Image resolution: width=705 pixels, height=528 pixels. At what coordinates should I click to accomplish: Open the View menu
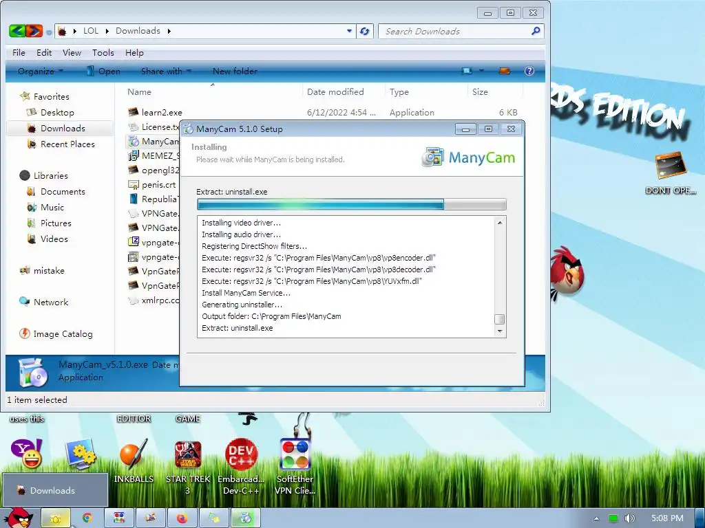coord(72,52)
